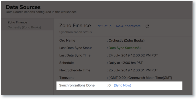Viewport: 196px width, 99px height.
Task: Click the Re-Authenticate link
Action: [128, 26]
